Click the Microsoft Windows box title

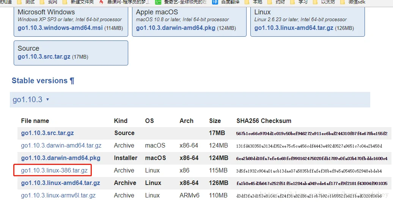click(46, 12)
